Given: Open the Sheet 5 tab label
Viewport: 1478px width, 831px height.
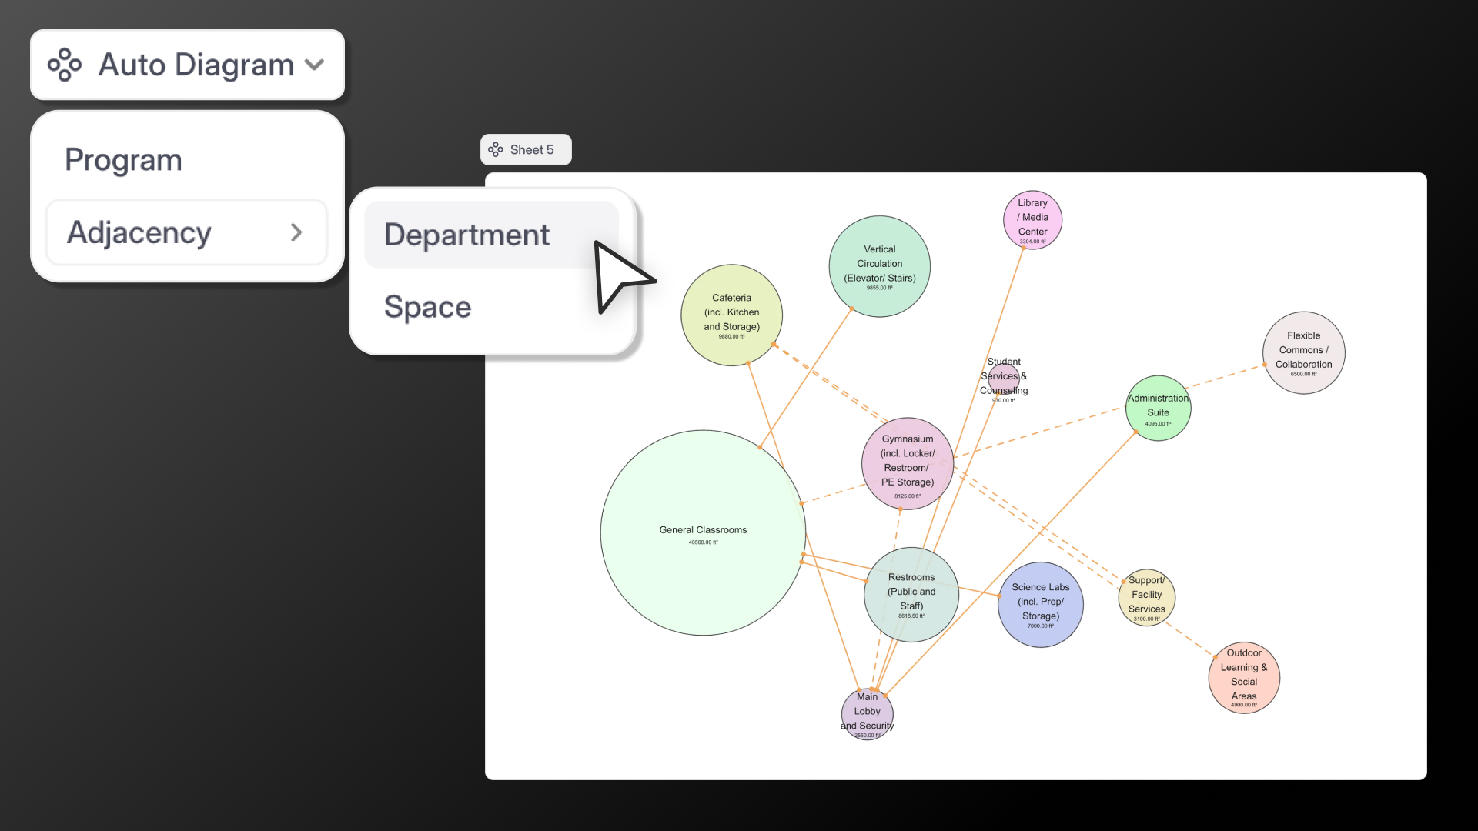Looking at the screenshot, I should (532, 149).
